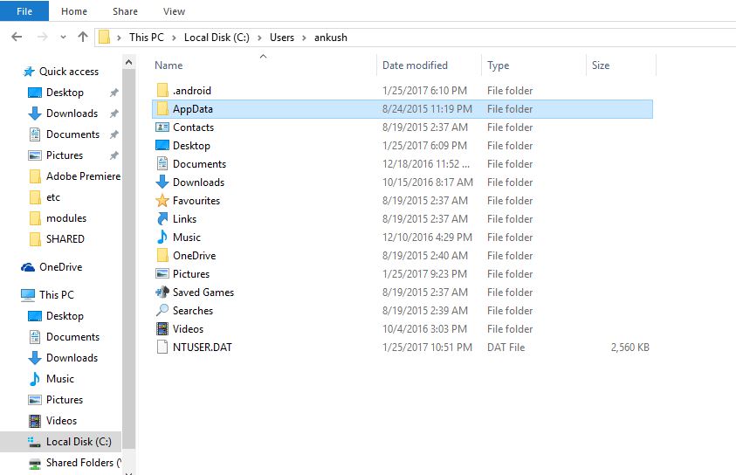
Task: Click the folder icon in the address bar
Action: coord(104,37)
